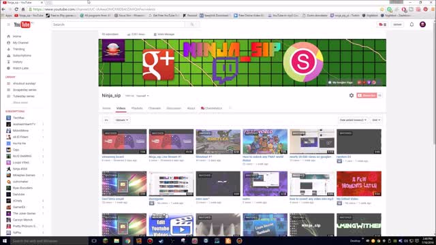The height and width of the screenshot is (245, 436).
Task: Click the Home sidebar icon
Action: (8, 36)
